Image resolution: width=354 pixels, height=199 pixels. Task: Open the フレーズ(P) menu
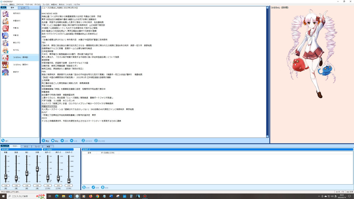tap(46, 4)
